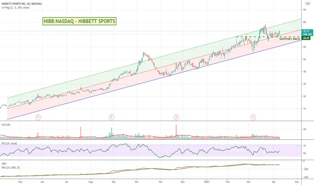Click the -40M OBV axis label
This screenshot has height=185, width=314.
(x=306, y=177)
